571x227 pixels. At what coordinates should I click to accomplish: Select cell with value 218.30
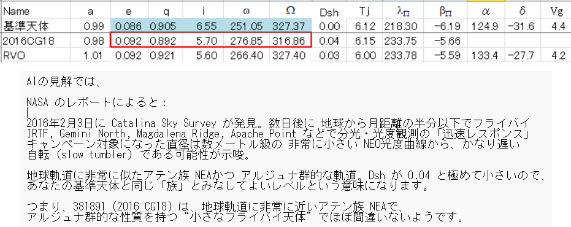click(403, 26)
